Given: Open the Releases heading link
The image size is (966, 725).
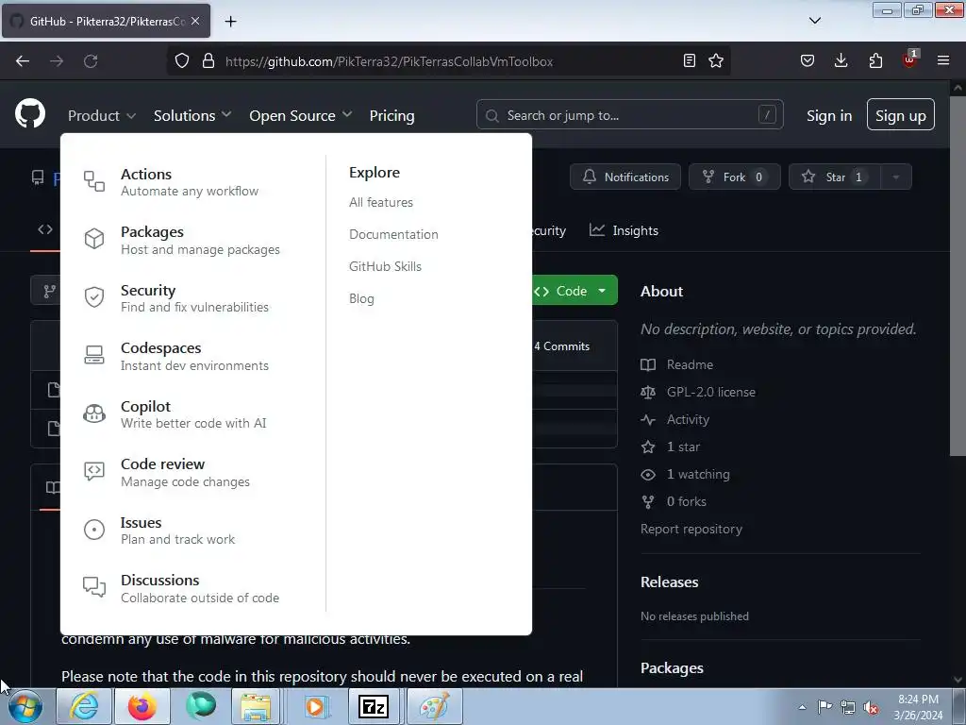Looking at the screenshot, I should pyautogui.click(x=670, y=582).
